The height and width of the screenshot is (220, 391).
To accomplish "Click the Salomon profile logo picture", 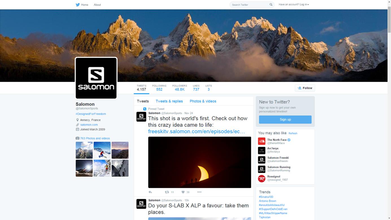I will point(96,78).
